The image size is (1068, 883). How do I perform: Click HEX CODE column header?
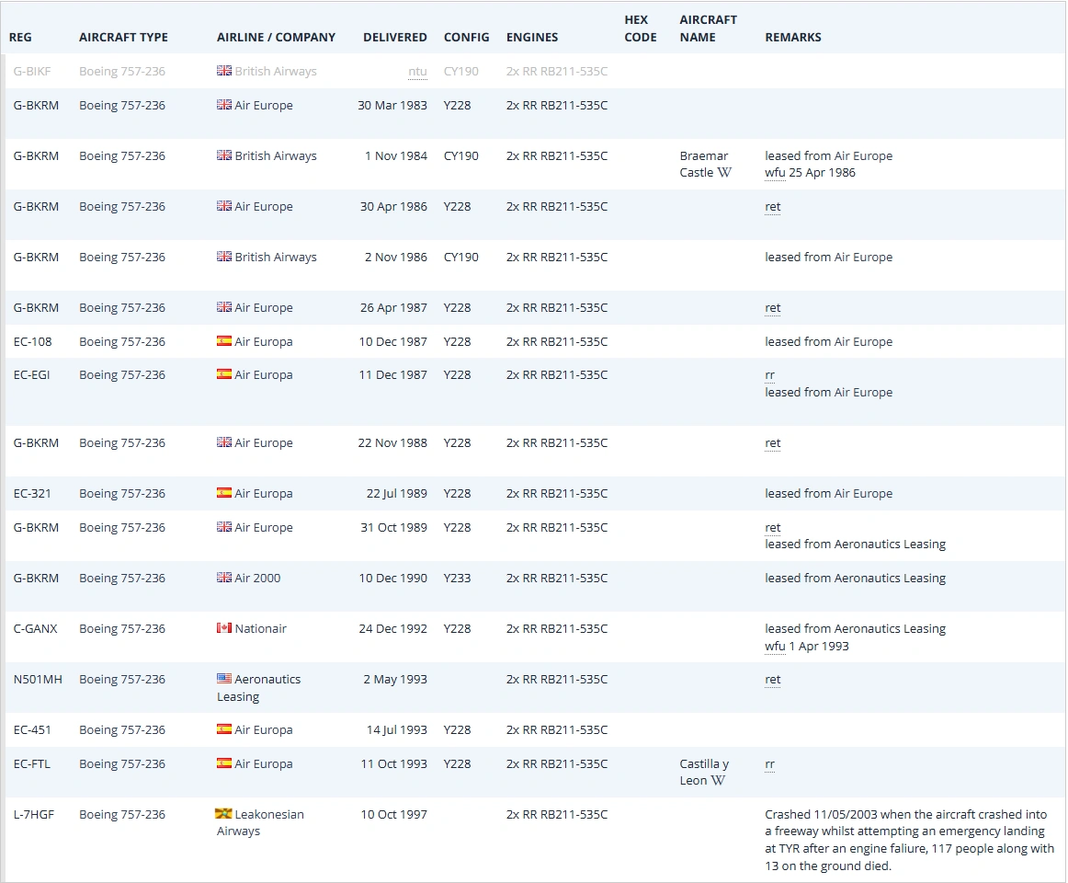pos(641,29)
